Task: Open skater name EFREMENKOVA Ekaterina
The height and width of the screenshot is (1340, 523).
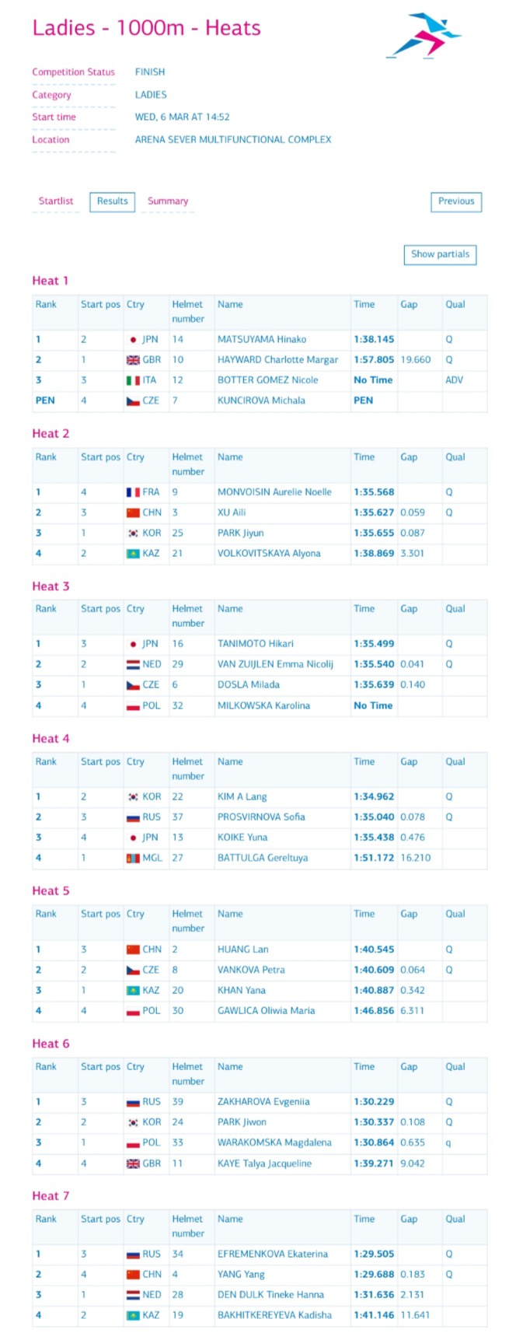Action: coord(272,1254)
